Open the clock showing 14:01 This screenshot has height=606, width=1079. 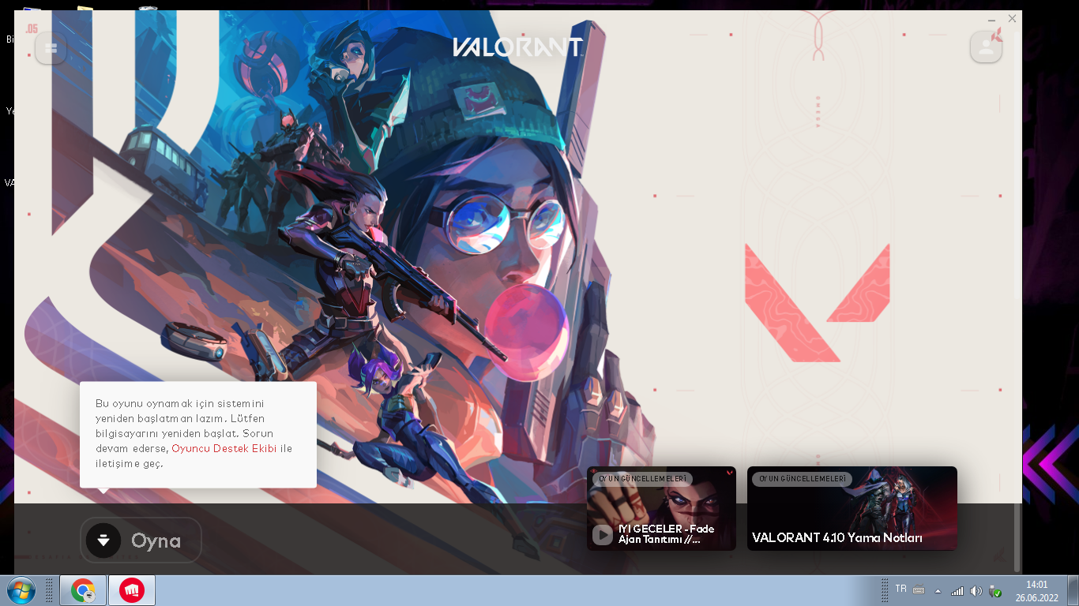point(1036,591)
